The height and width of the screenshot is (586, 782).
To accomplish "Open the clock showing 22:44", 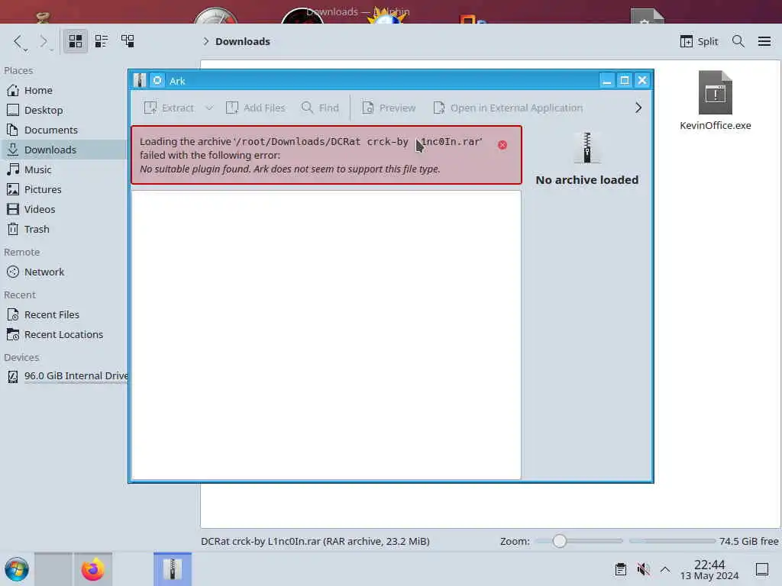I will [x=709, y=569].
